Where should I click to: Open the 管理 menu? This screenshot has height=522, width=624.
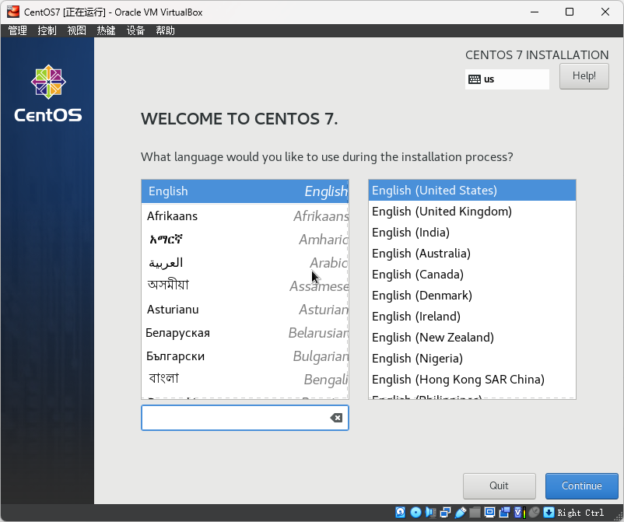[18, 30]
